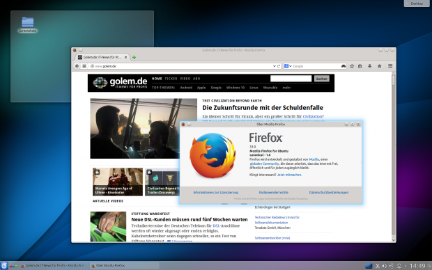This screenshot has width=432, height=270.
Task: Select the Windows 10 top-theme link
Action: pyautogui.click(x=236, y=88)
